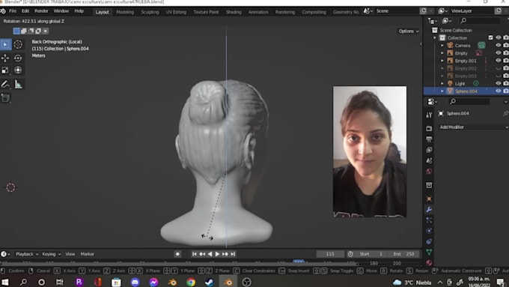
Task: Open the File menu
Action: tap(13, 11)
